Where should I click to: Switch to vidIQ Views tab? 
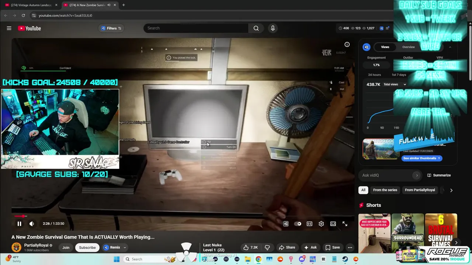385,47
